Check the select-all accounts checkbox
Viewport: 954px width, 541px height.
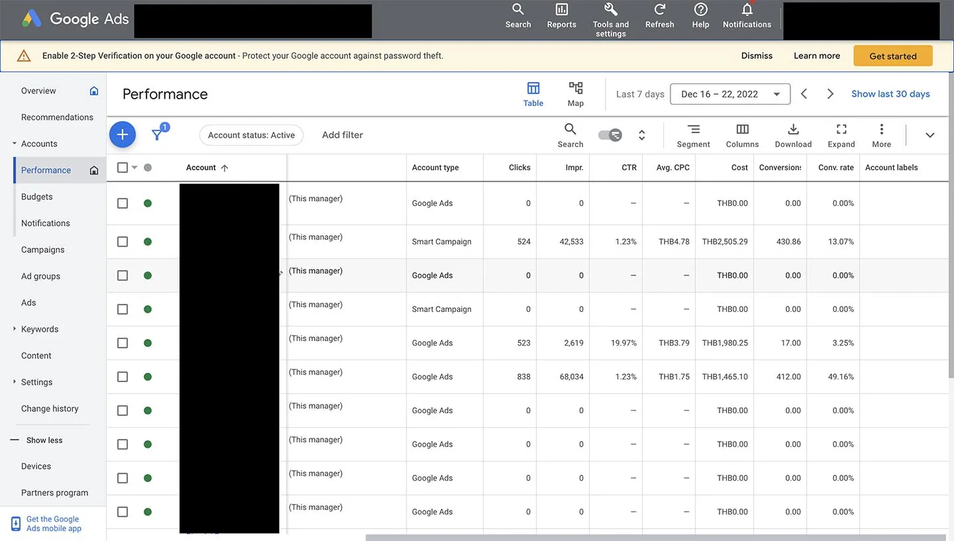click(x=122, y=167)
